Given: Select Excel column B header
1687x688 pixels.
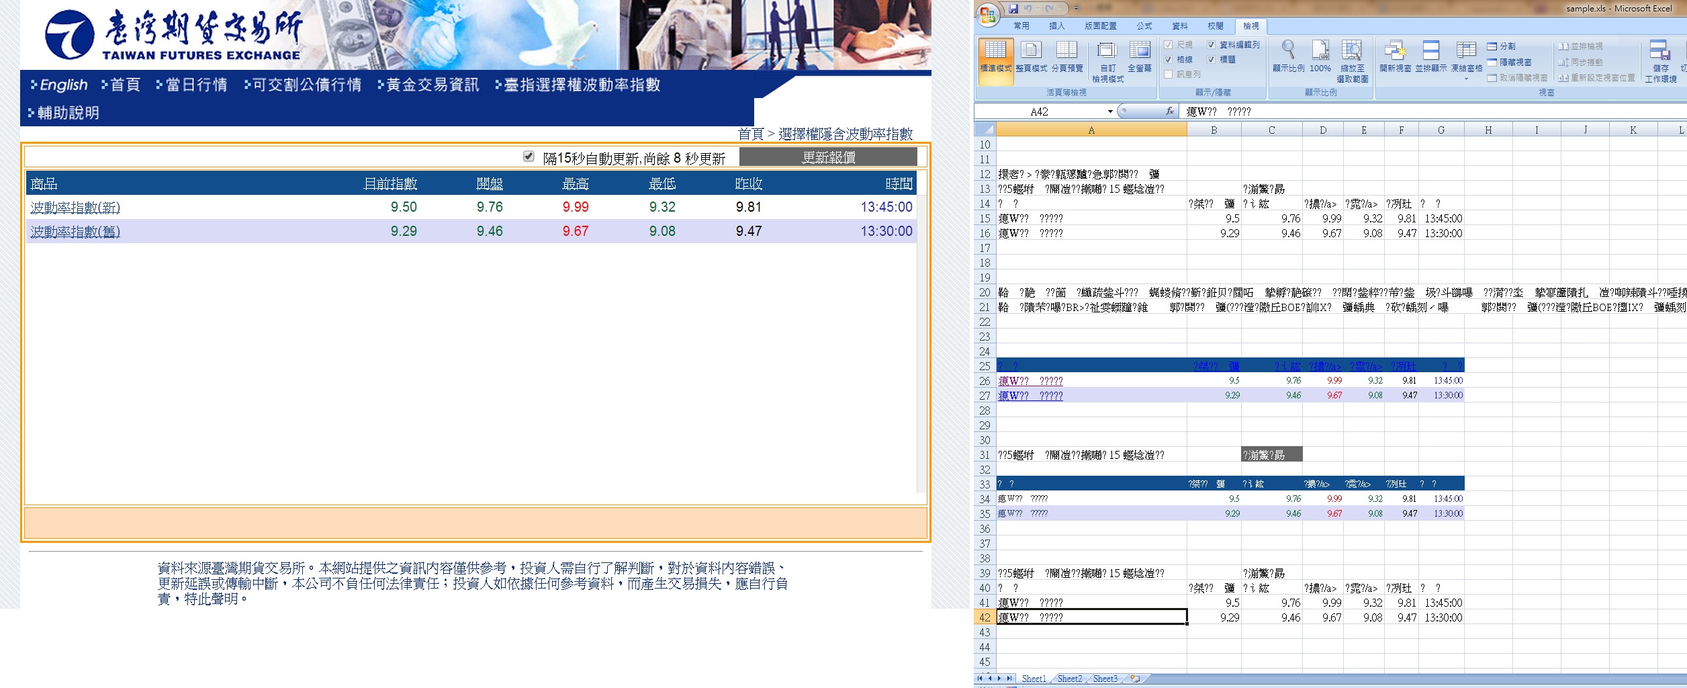Looking at the screenshot, I should point(1214,130).
